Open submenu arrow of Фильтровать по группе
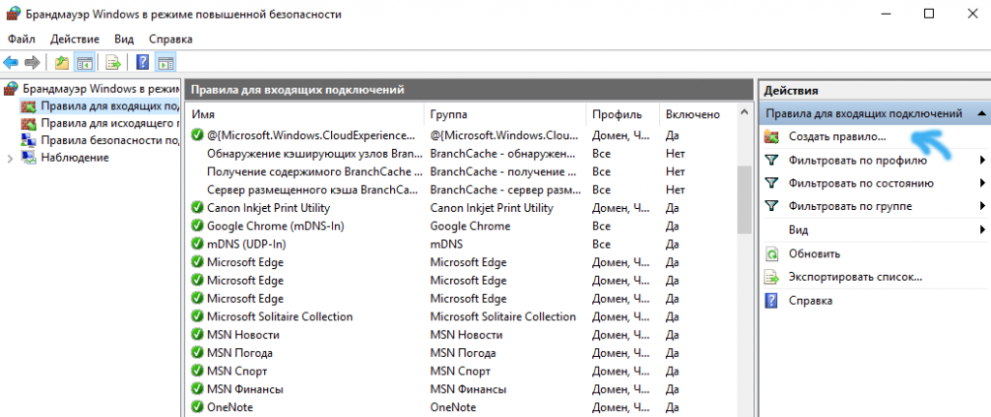This screenshot has width=991, height=417. point(983,206)
